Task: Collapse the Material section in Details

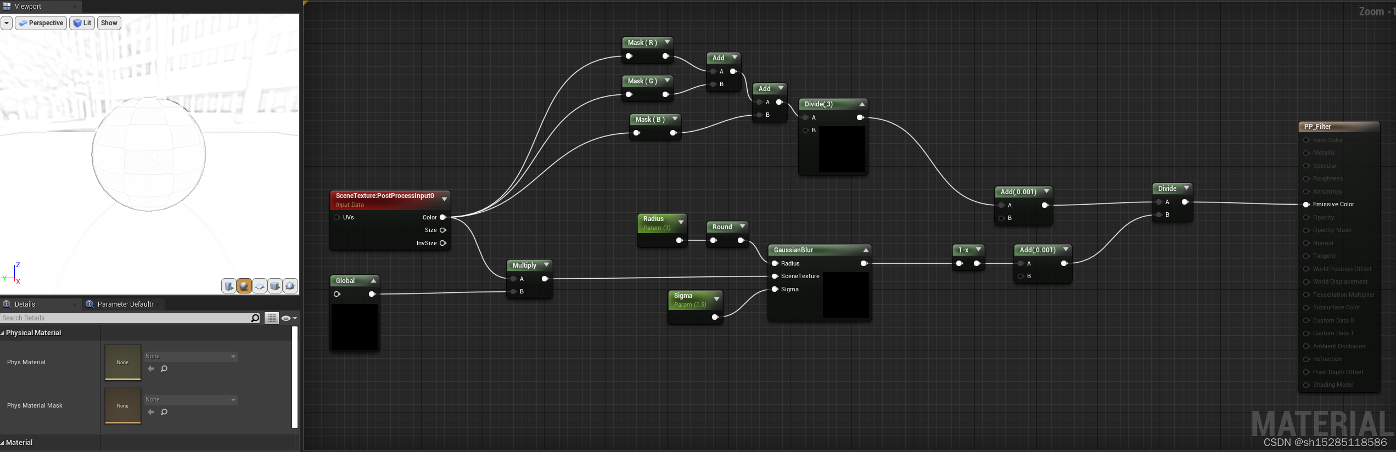Action: tap(3, 443)
